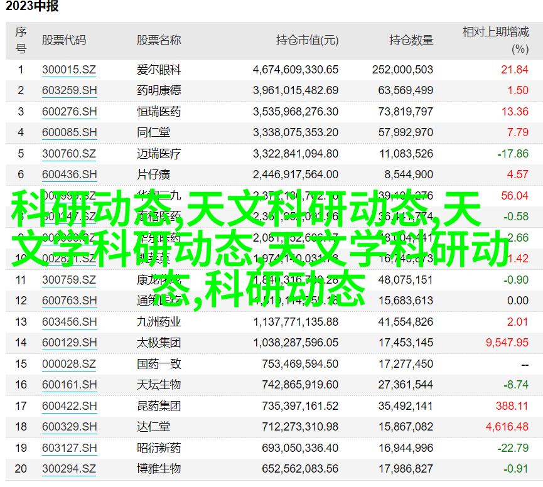Click market value 2,446,917,564.00
This screenshot has width=543, height=487.
[x=296, y=174]
